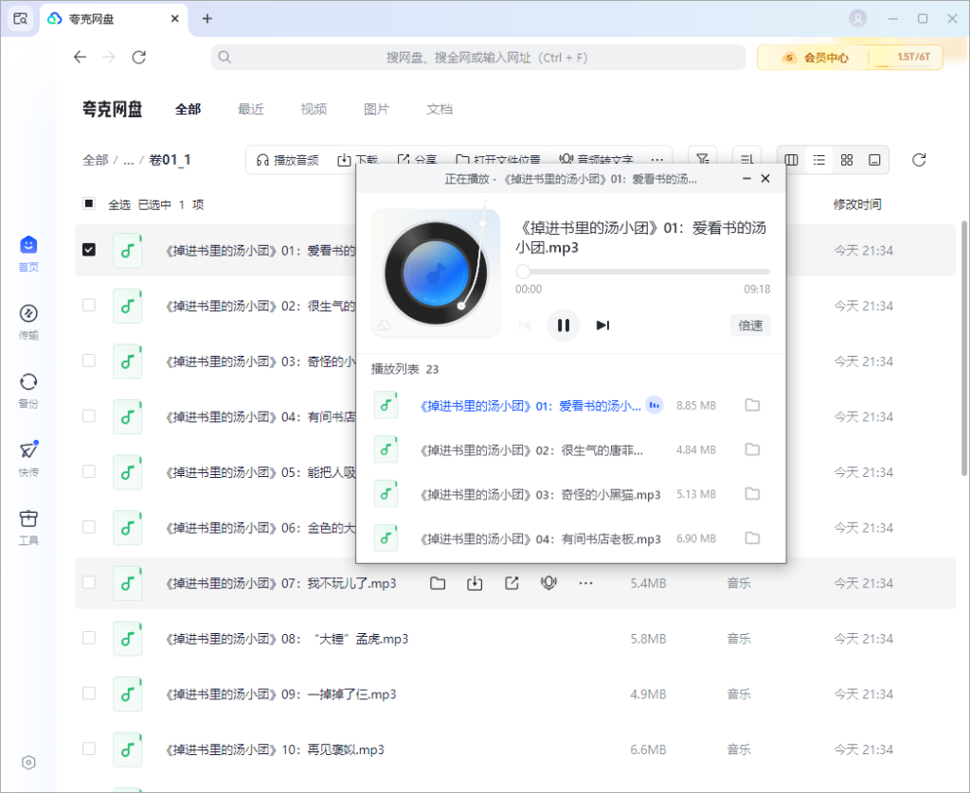
Task: Switch to the 图片 tab
Action: 376,109
